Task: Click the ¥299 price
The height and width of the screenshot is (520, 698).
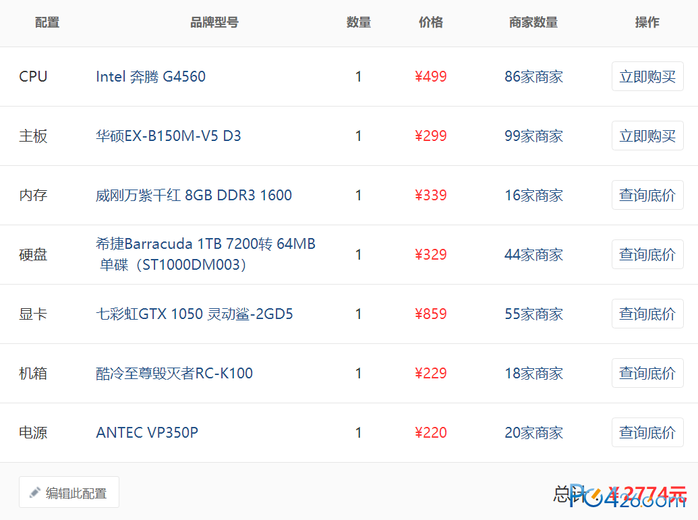Action: click(430, 136)
